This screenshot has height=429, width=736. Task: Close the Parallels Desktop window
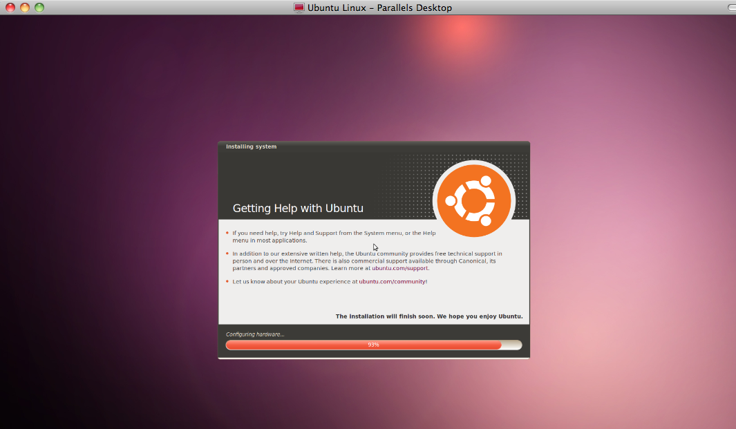point(10,8)
